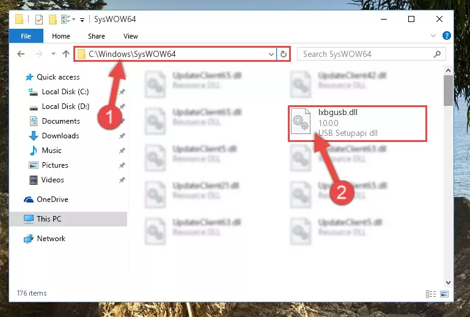
Task: Switch to Large icons view in status bar
Action: coord(444,294)
